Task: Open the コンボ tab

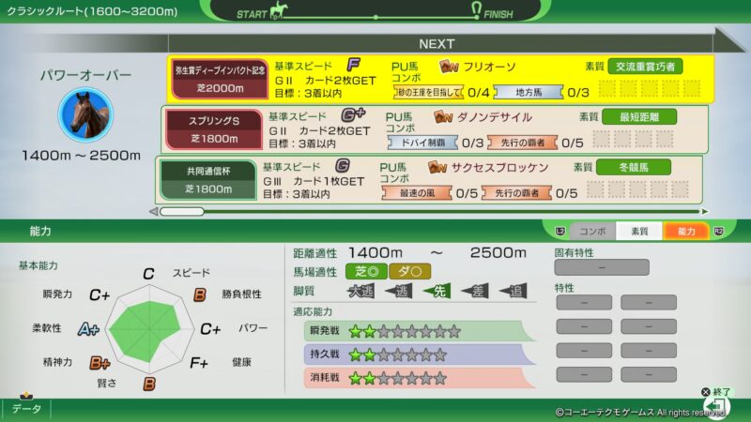Action: click(x=592, y=231)
